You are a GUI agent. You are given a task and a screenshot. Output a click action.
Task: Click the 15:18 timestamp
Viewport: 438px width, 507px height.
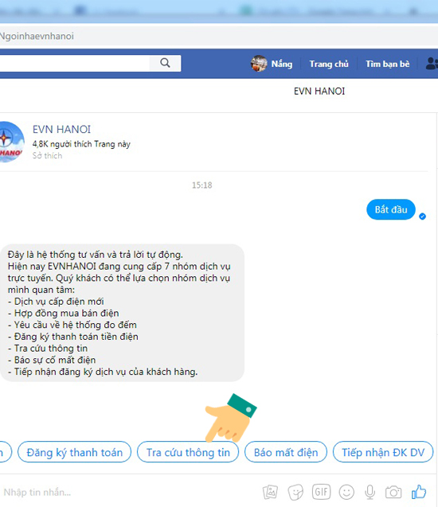(201, 185)
